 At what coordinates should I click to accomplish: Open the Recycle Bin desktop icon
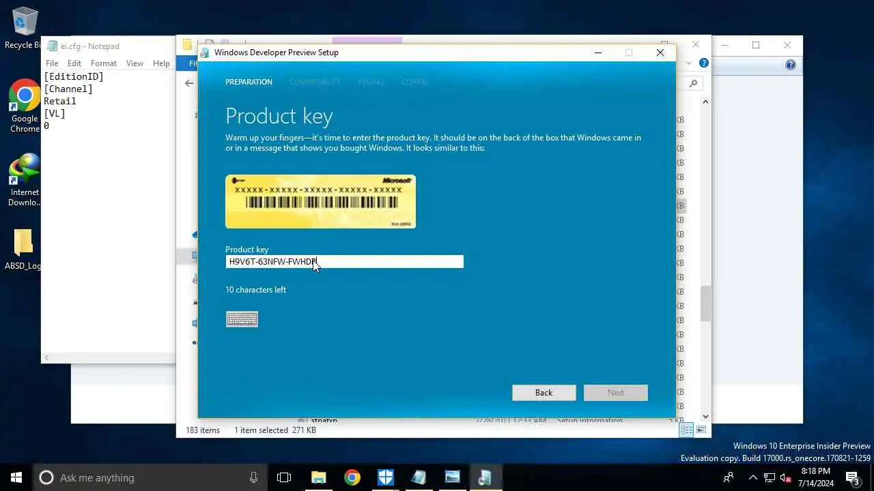pos(25,29)
